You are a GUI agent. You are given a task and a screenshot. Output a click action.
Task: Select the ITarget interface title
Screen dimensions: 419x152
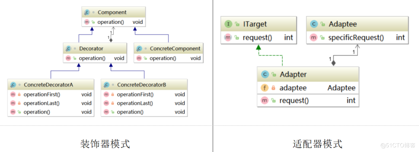(x=255, y=24)
